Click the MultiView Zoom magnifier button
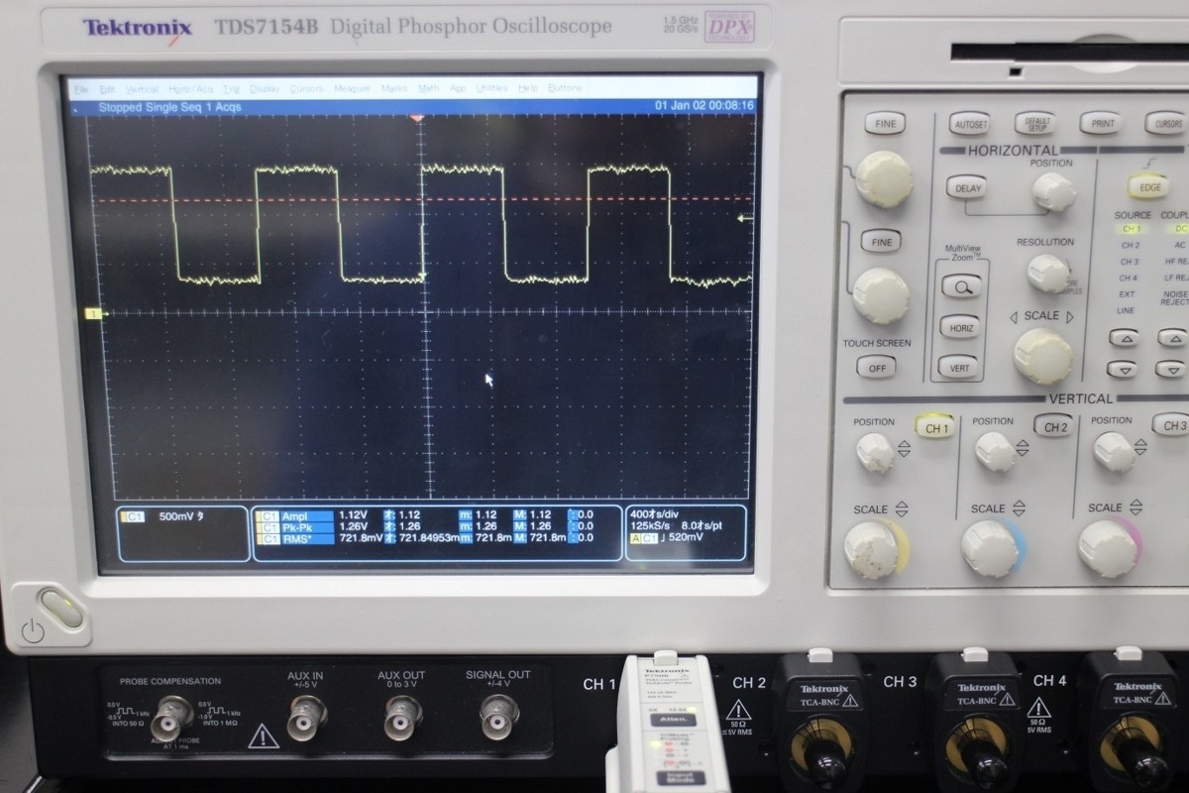1189x793 pixels. 961,286
